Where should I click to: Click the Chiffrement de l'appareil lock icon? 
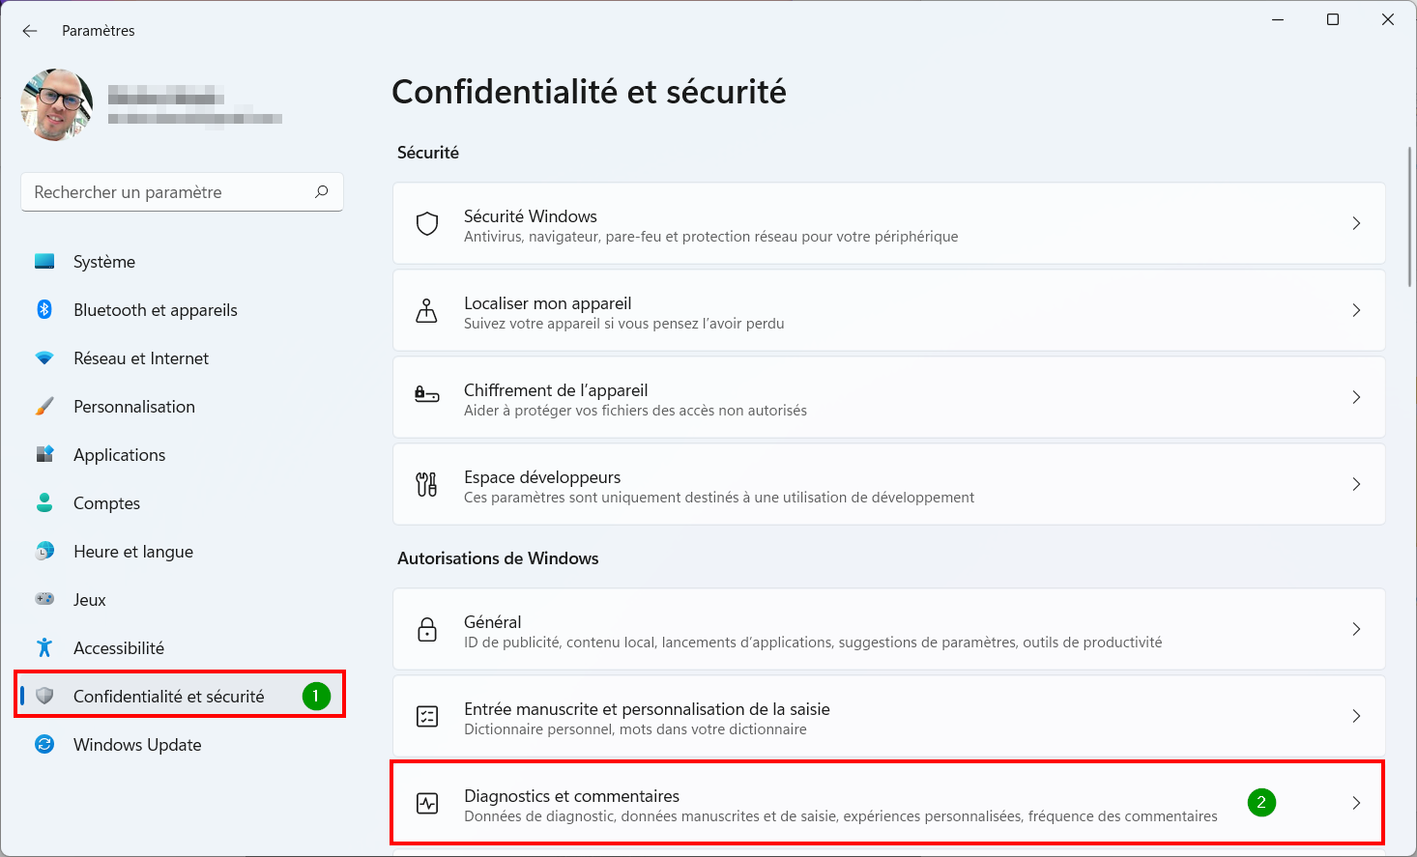tap(426, 394)
